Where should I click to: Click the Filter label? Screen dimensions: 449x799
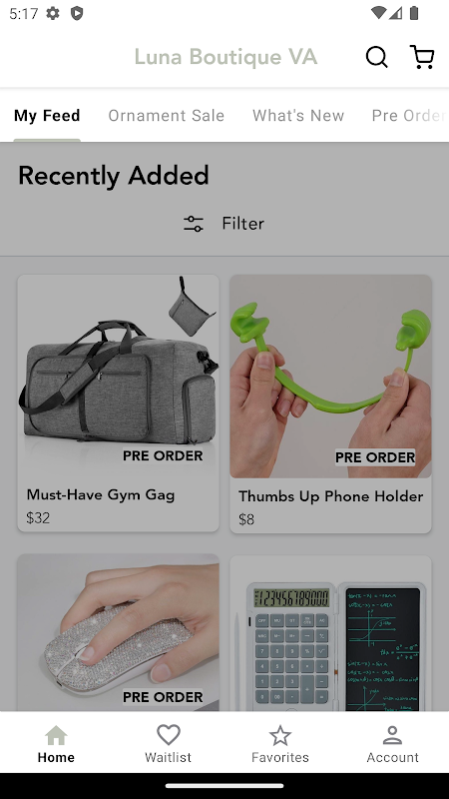pos(242,224)
